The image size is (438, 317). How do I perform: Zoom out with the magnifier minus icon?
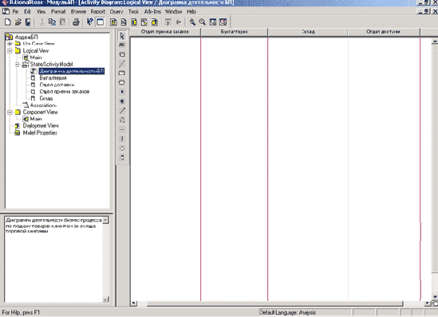click(202, 22)
